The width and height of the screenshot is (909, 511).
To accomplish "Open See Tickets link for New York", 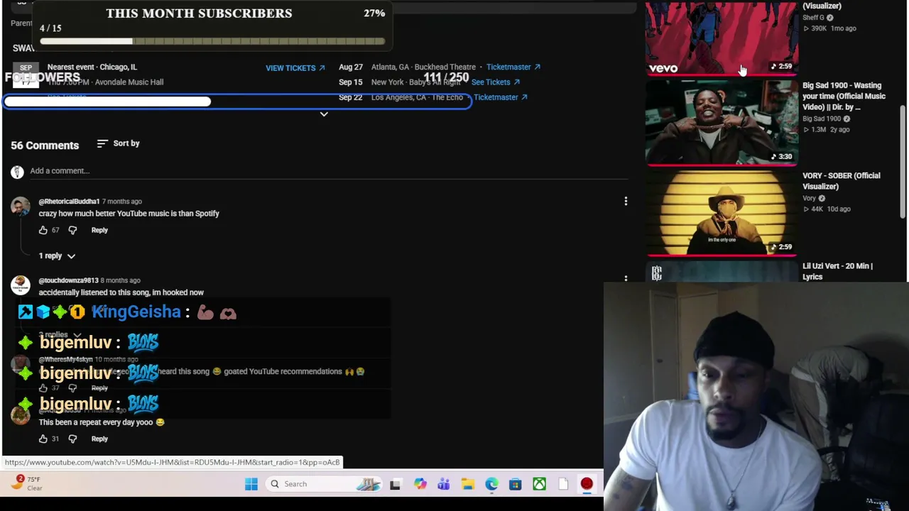I will tap(496, 82).
